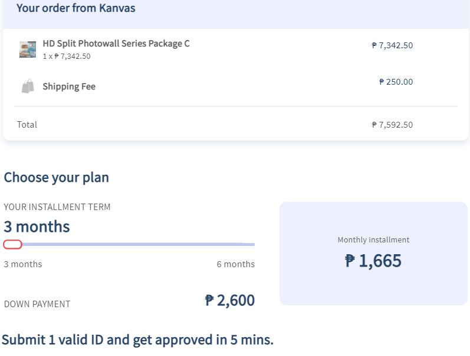This screenshot has width=470, height=356.
Task: Click the '3 months' slider minimum label
Action: pos(23,264)
